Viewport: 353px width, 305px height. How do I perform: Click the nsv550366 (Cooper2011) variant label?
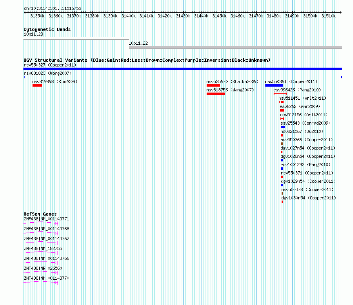pos(307,140)
